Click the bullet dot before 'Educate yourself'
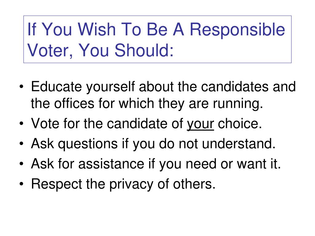Screen dimensions: 315x236 tap(22, 87)
